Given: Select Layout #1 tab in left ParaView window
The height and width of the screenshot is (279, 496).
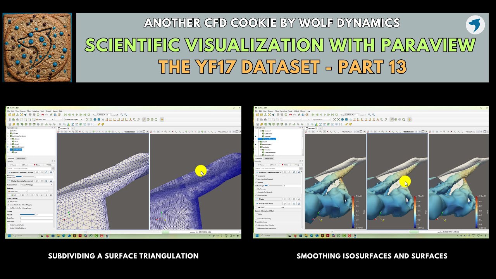Looking at the screenshot, I should point(64,128).
